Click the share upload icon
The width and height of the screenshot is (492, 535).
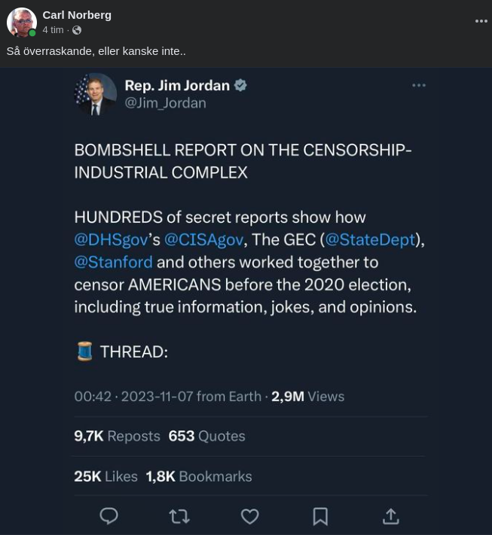(390, 516)
